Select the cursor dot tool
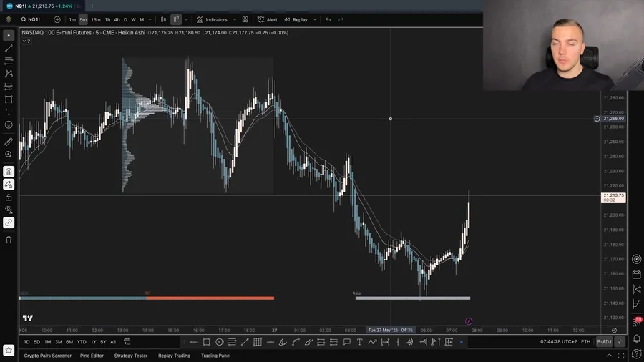 click(x=9, y=36)
